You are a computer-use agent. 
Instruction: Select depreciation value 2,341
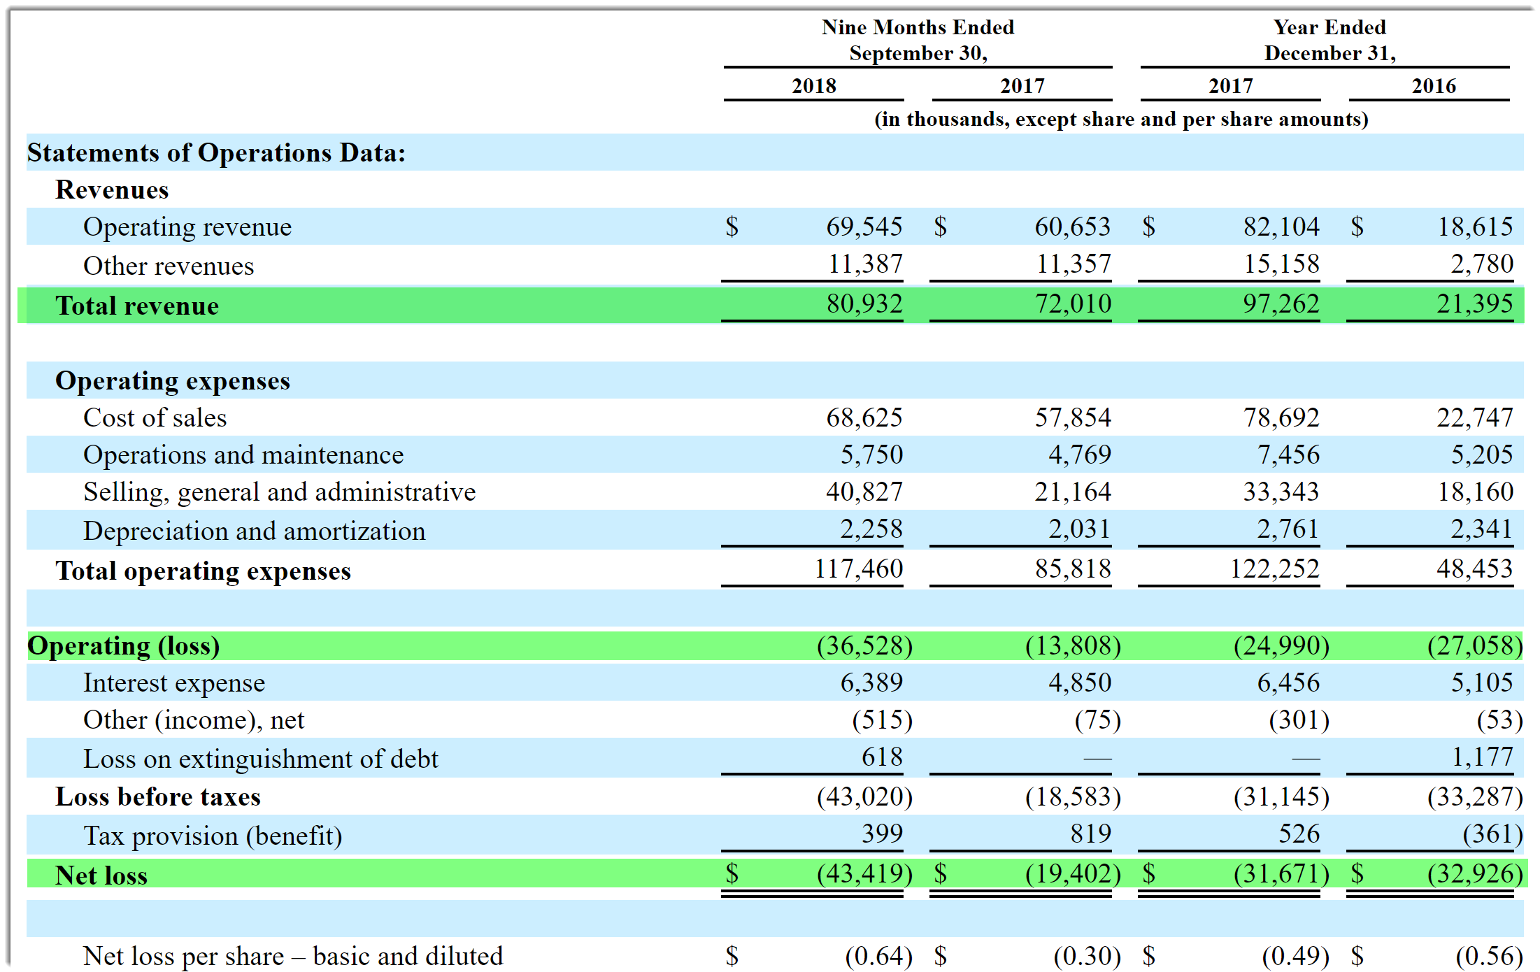click(x=1482, y=529)
